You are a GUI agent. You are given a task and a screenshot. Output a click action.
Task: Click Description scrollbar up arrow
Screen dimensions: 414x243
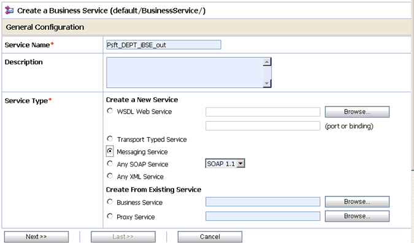[267, 62]
